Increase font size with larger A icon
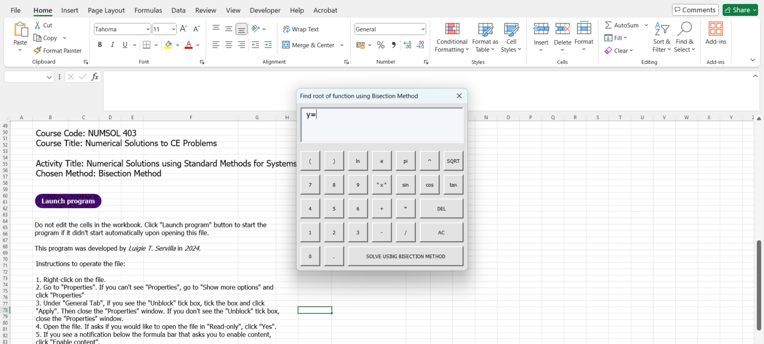The width and height of the screenshot is (764, 344). pyautogui.click(x=184, y=29)
